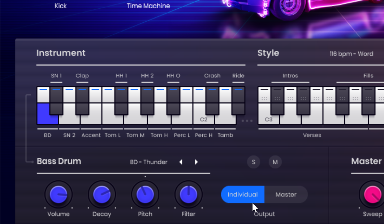Viewport: 384px width, 224px height.
Task: Open the BD - Thunder preset name
Action: tap(149, 162)
